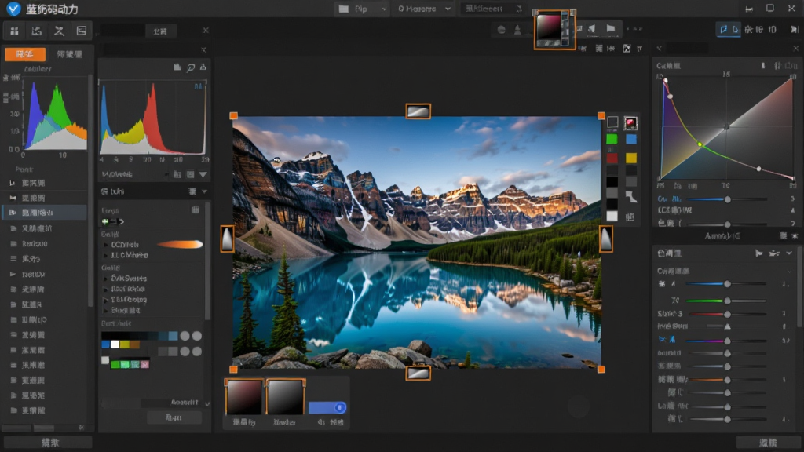Open the curve graph icon above the canvas

coord(627,48)
